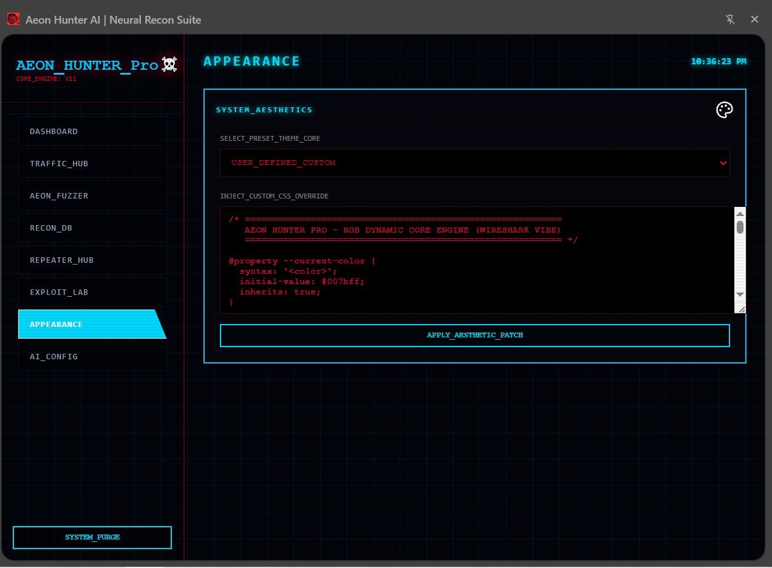Navigate to the DASHBOARD section

pyautogui.click(x=92, y=131)
